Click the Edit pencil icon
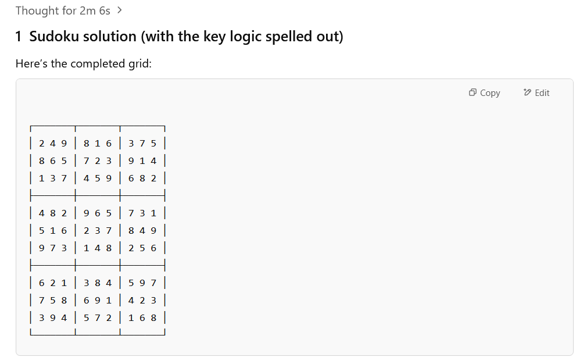 (x=527, y=92)
